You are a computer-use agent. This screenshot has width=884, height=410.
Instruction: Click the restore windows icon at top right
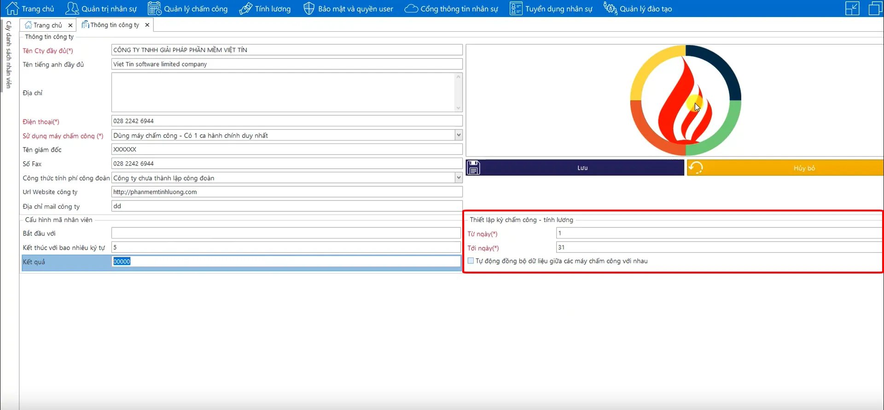[x=875, y=8]
